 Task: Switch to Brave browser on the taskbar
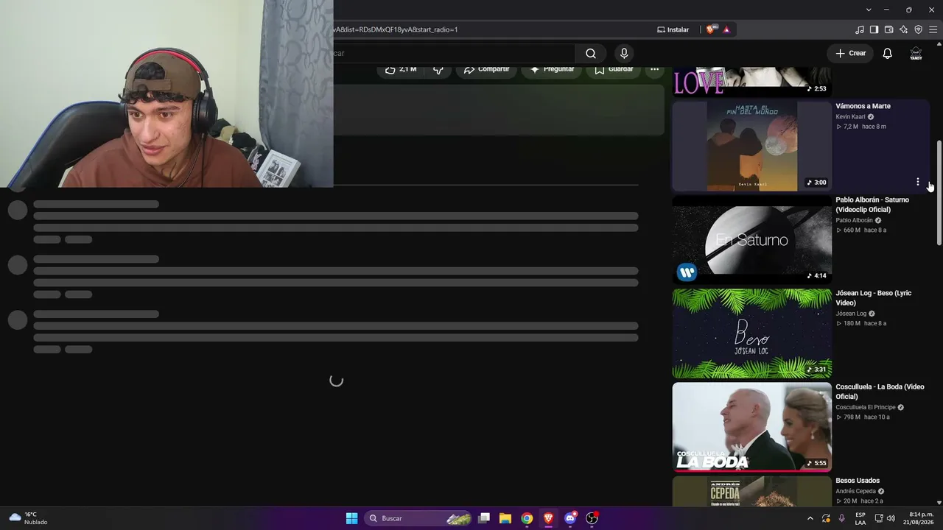548,518
